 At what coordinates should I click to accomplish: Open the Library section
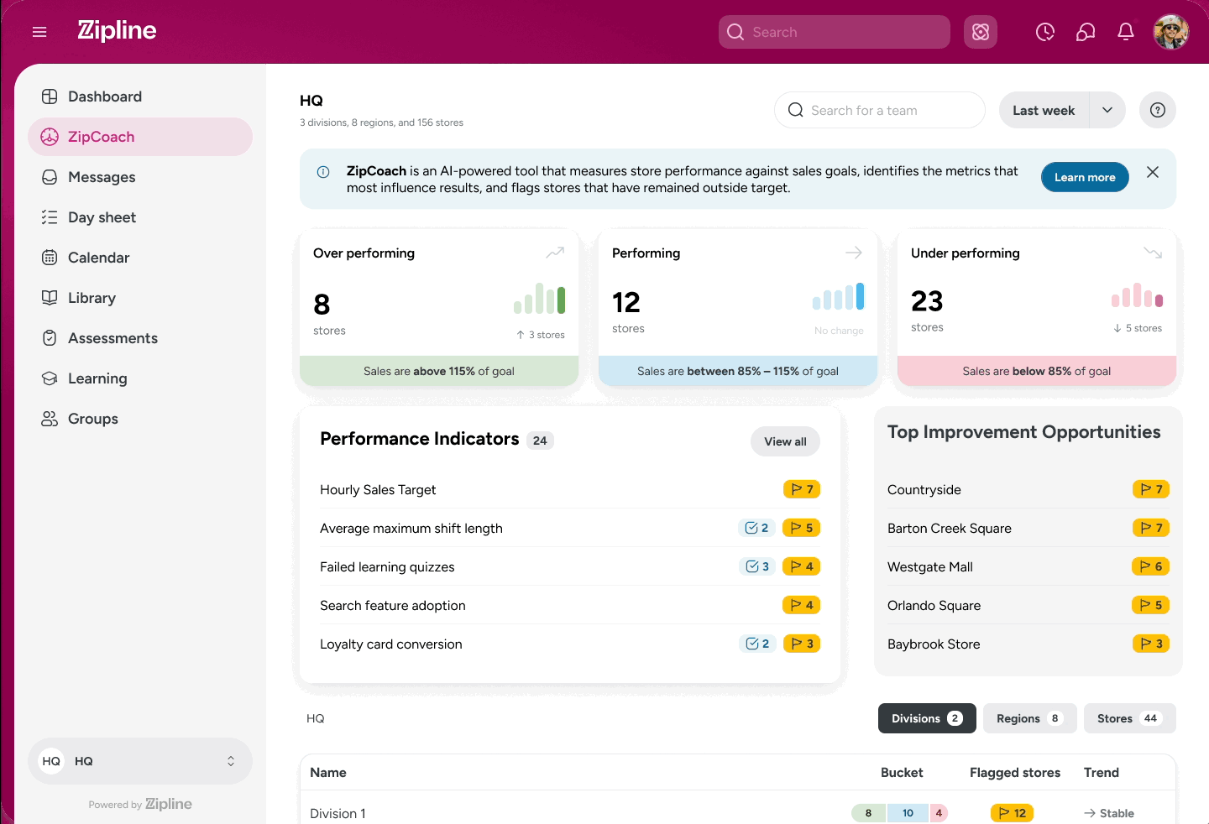140,298
